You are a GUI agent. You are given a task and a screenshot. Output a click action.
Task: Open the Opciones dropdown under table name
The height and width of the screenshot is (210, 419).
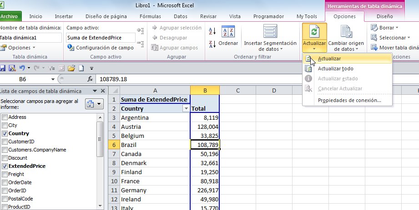click(34, 48)
